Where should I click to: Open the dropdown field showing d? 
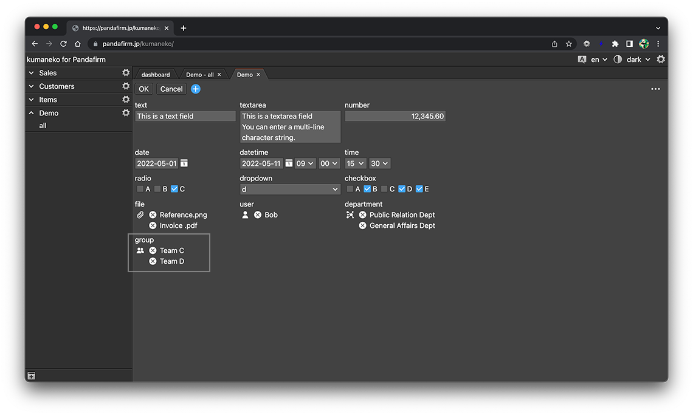(290, 190)
